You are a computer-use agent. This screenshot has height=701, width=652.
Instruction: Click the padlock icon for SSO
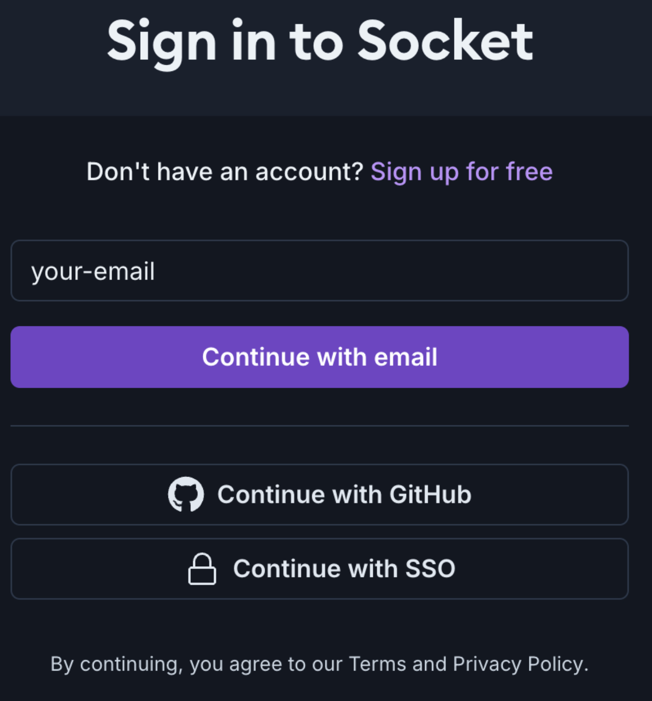[x=202, y=569]
